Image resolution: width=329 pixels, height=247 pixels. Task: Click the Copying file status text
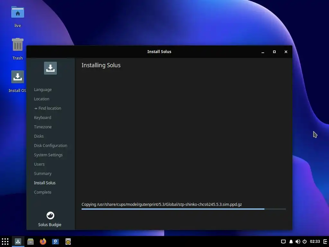pyautogui.click(x=162, y=204)
